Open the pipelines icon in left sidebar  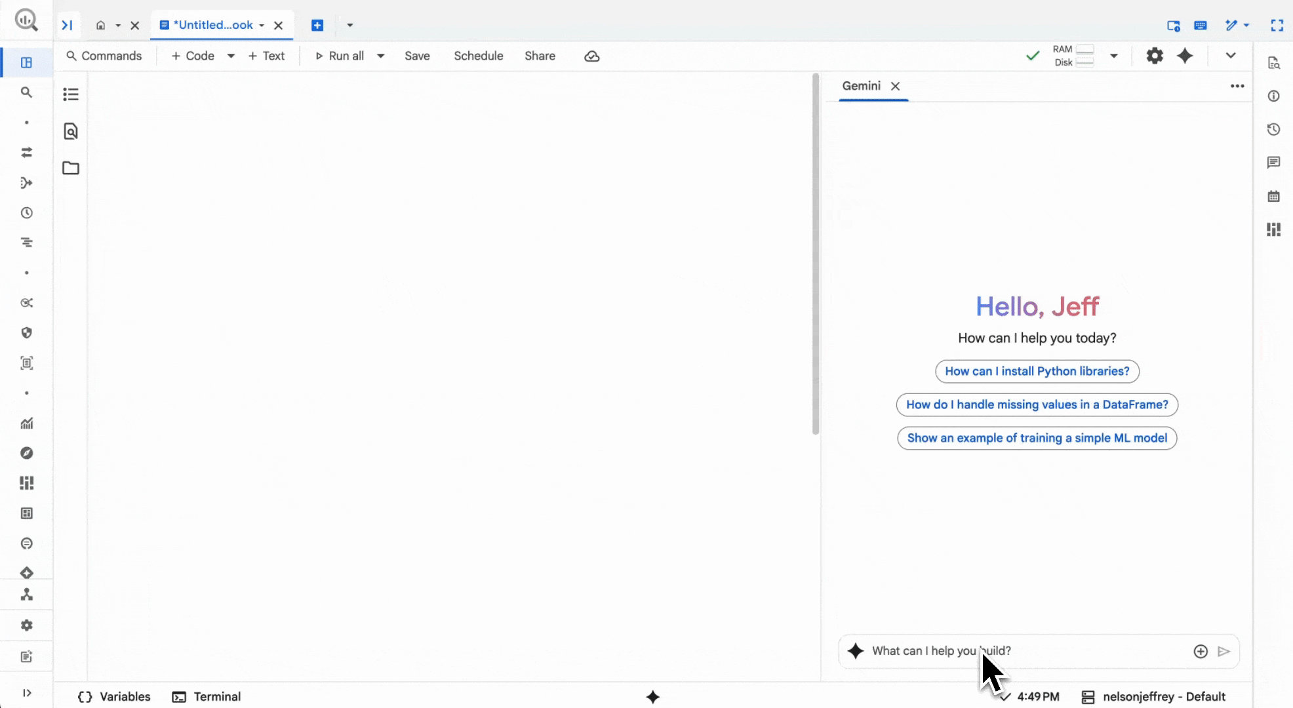26,183
